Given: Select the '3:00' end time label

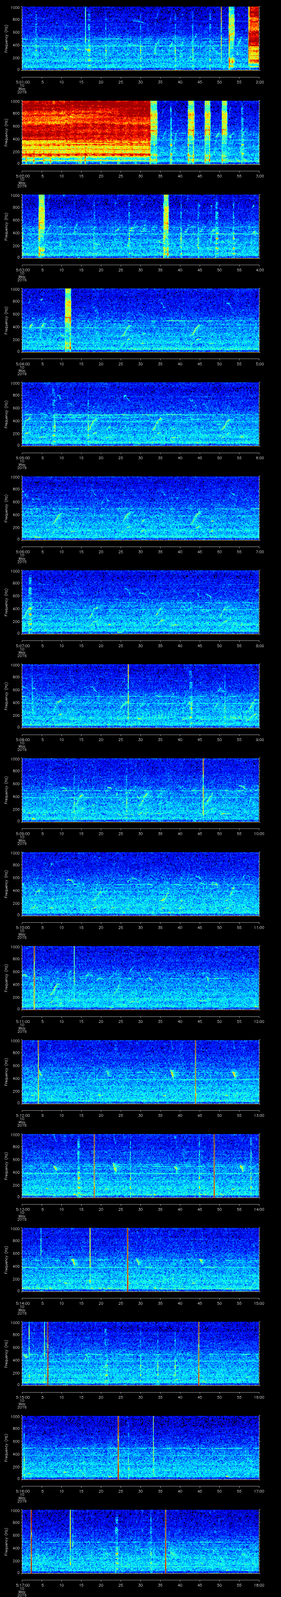Looking at the screenshot, I should coord(259,176).
